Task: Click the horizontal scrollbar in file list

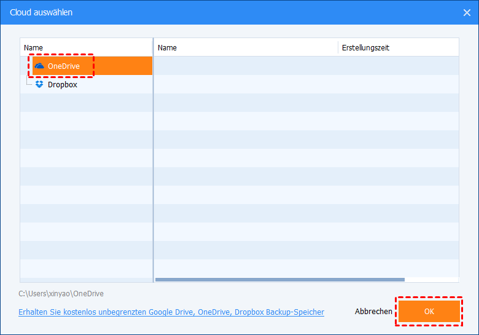Action: pyautogui.click(x=280, y=280)
